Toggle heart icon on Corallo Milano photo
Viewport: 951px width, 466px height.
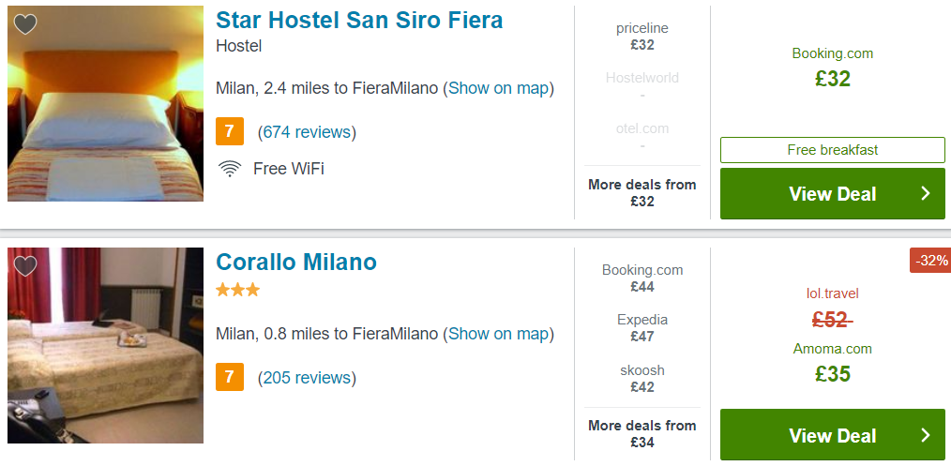(25, 266)
